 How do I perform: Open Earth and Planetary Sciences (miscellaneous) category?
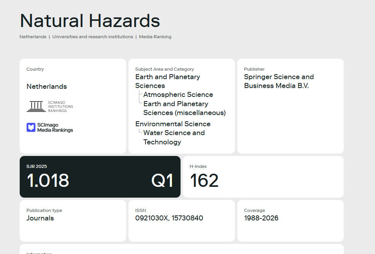(x=184, y=108)
